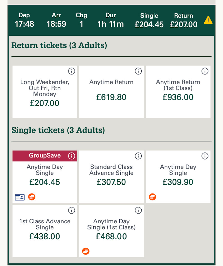Click orange icon on GroupSave ticket
This screenshot has width=223, height=266.
[32, 197]
